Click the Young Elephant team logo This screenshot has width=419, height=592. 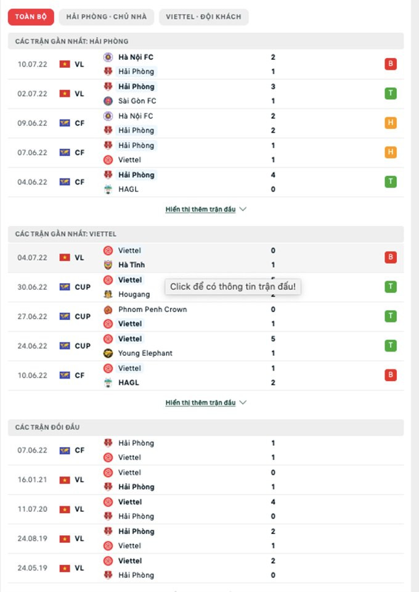(x=108, y=353)
